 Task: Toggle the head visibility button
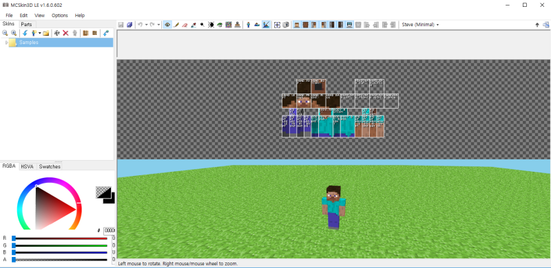297,25
